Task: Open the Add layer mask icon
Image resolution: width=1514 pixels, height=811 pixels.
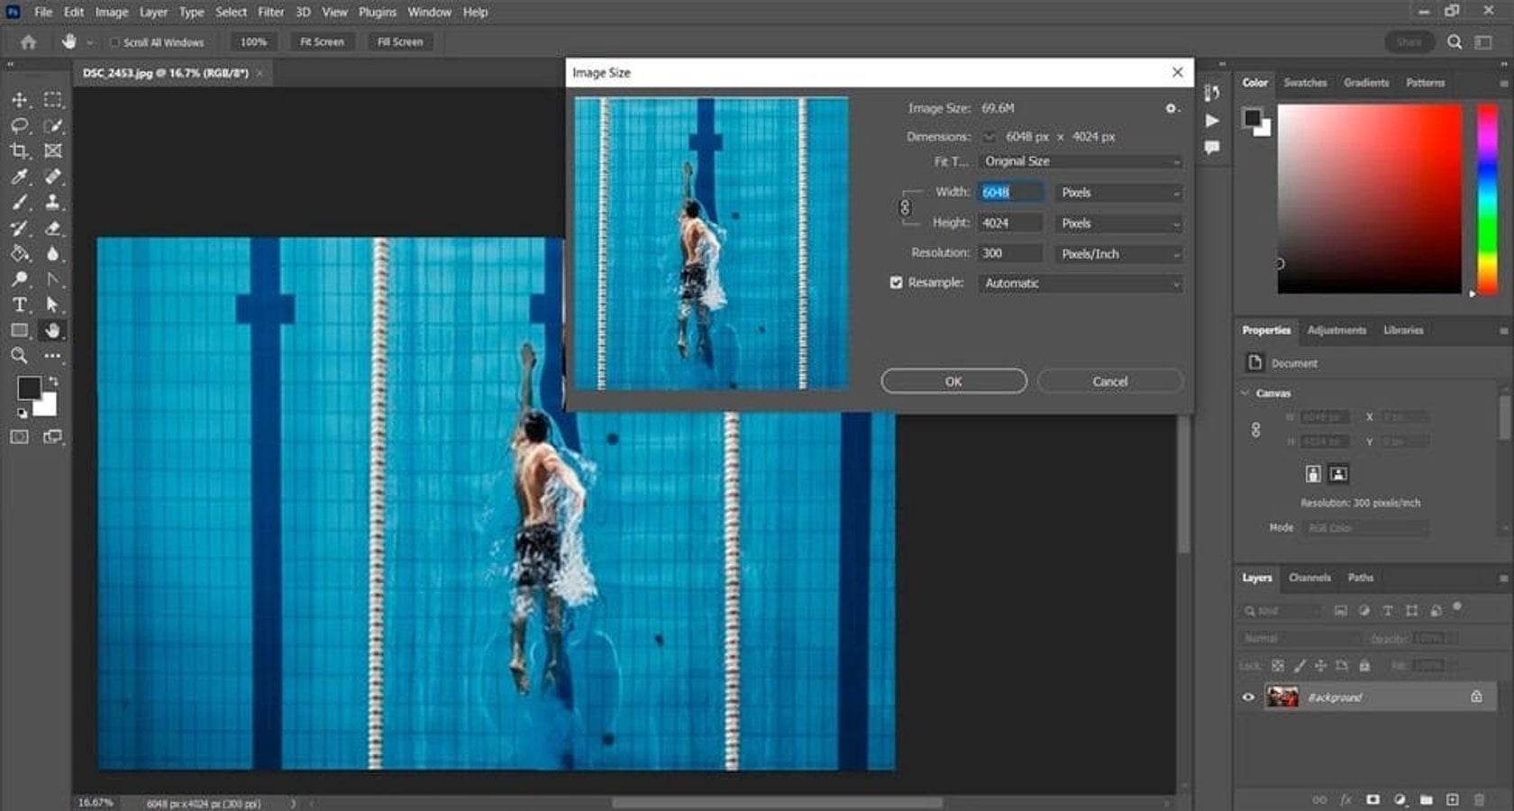Action: tap(1373, 799)
